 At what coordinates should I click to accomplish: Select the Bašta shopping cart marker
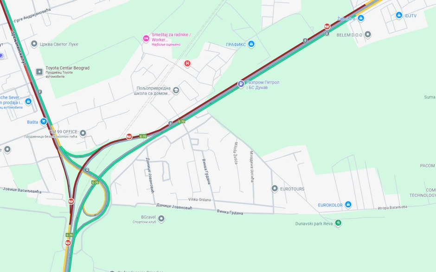[44, 121]
